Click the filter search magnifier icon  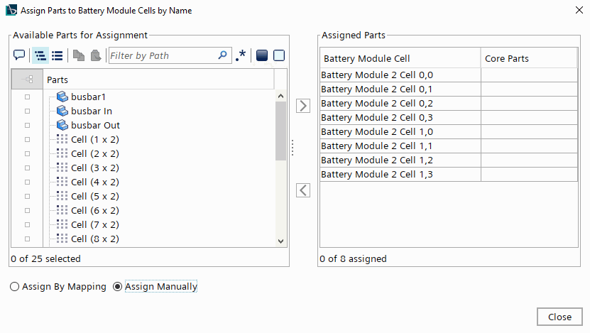coord(223,55)
